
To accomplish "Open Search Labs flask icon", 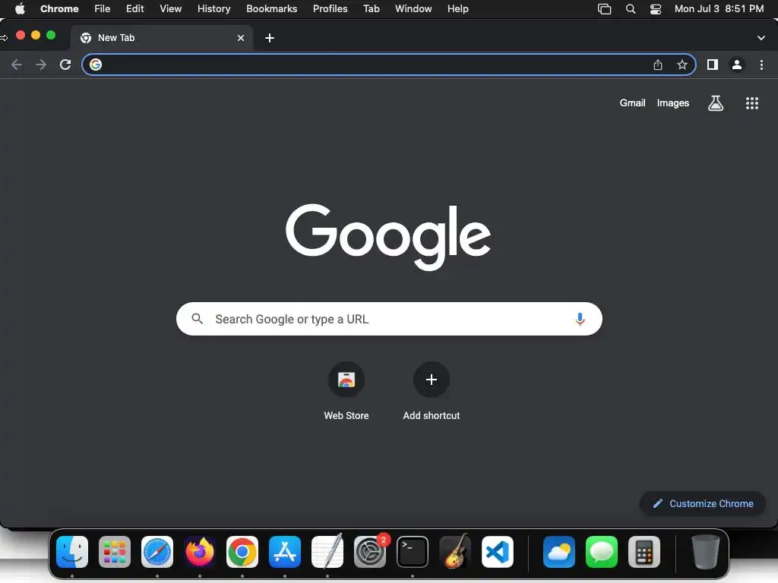I will coord(715,103).
